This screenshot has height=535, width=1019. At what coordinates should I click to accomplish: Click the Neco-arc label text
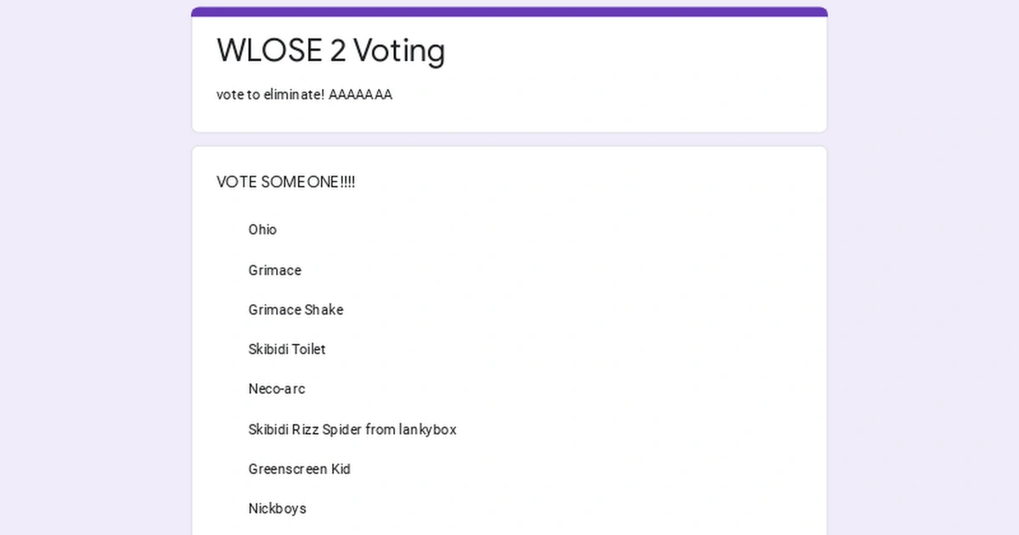tap(277, 389)
